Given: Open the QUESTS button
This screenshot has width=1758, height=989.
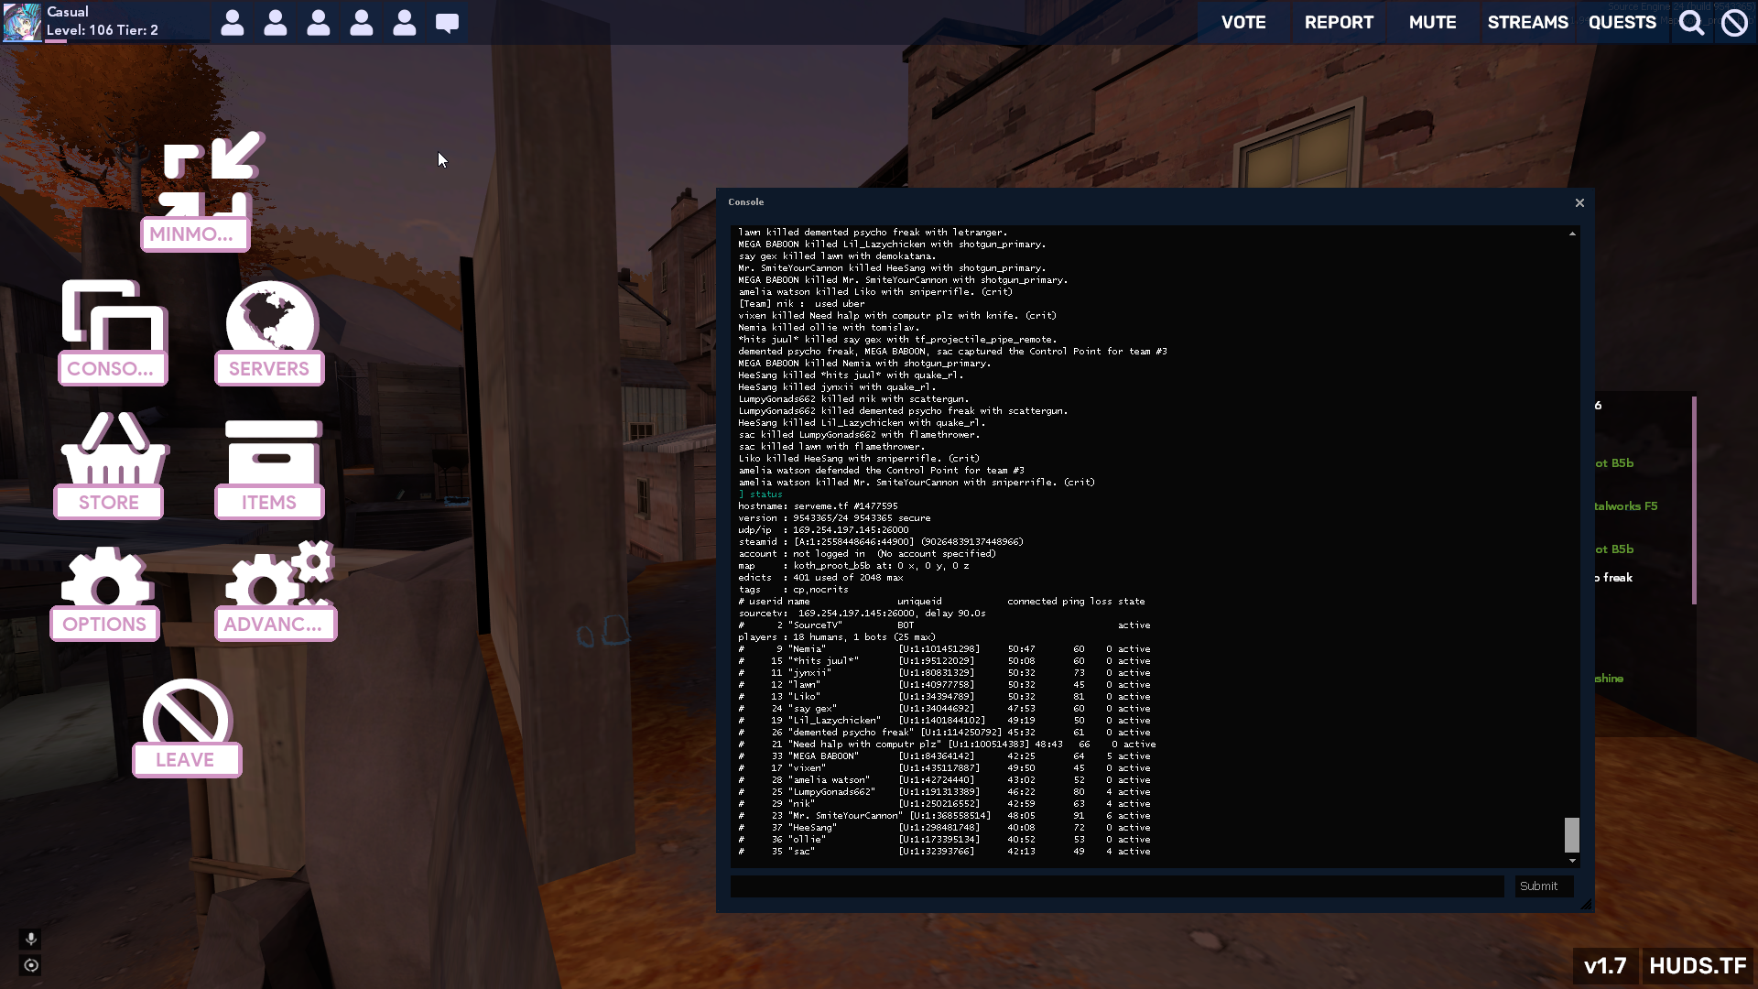Looking at the screenshot, I should pyautogui.click(x=1622, y=22).
